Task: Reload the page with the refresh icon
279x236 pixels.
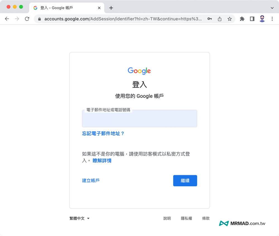Action: (x=27, y=19)
